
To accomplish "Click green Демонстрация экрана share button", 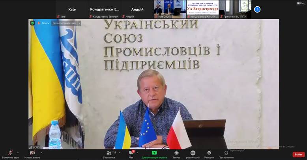I will click(154, 153).
